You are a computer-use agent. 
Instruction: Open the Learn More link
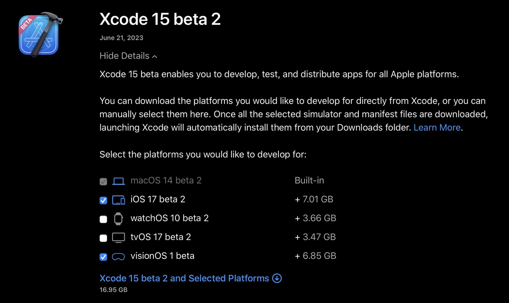[437, 127]
